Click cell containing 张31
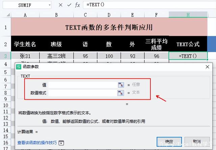This screenshot has height=150, width=216. tap(25, 56)
